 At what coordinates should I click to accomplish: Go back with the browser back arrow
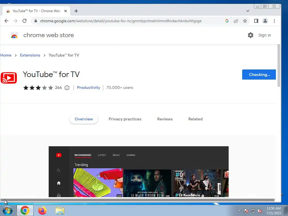[x=6, y=21]
